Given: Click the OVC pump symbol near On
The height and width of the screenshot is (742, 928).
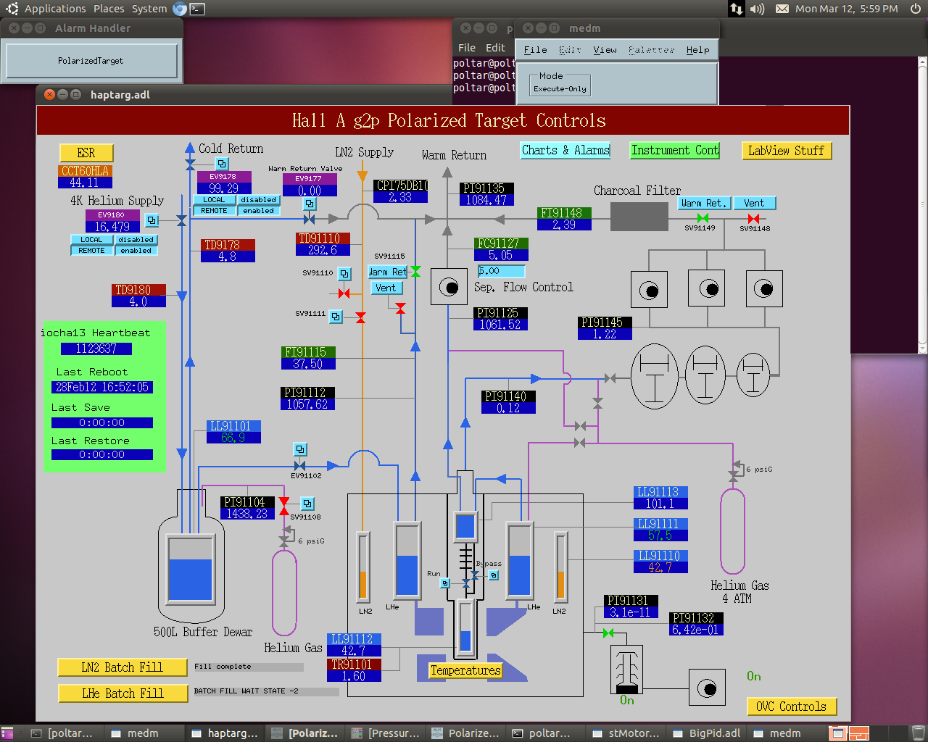Looking at the screenshot, I should (x=707, y=688).
